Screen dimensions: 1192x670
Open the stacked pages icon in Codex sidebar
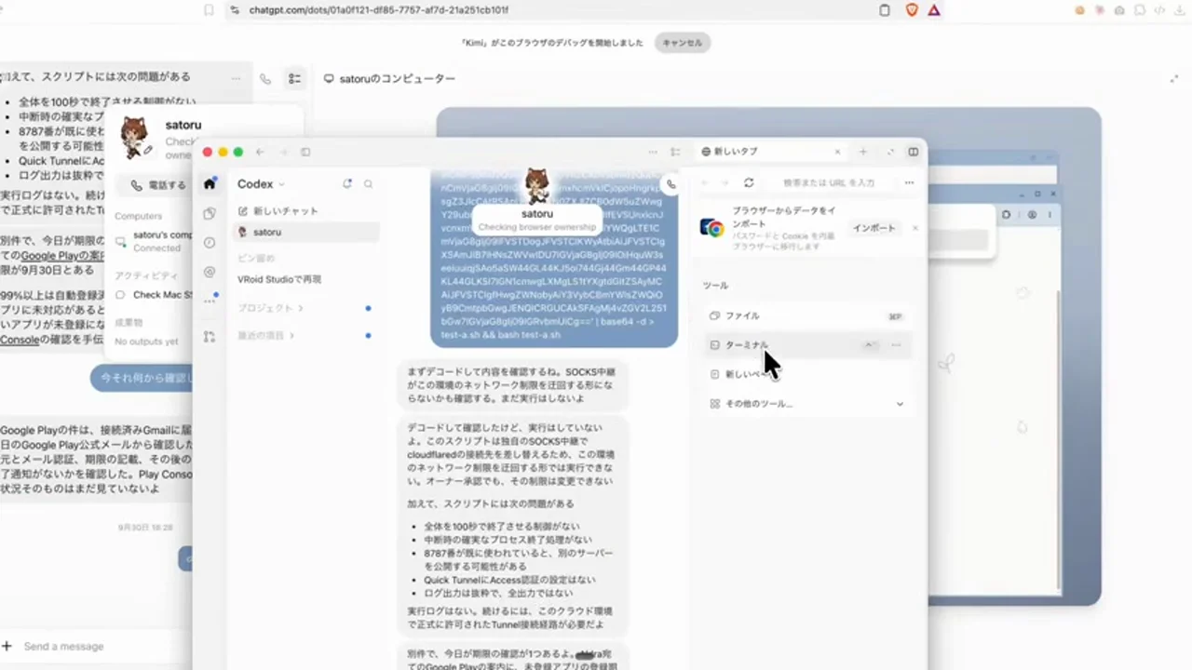click(x=210, y=213)
